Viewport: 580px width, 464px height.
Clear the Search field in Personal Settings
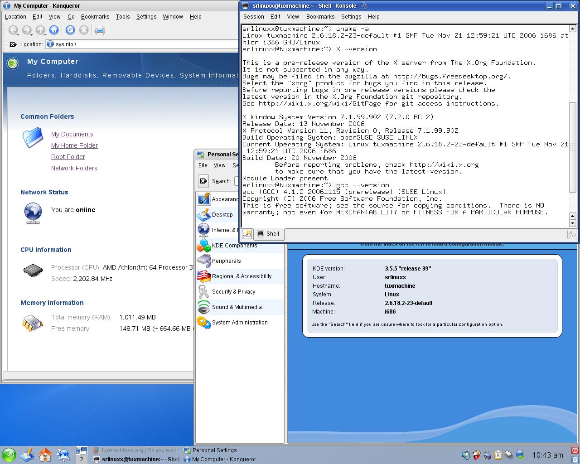coord(203,181)
